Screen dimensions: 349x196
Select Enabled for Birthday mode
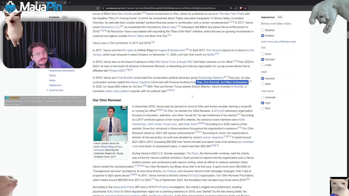tap(263, 36)
